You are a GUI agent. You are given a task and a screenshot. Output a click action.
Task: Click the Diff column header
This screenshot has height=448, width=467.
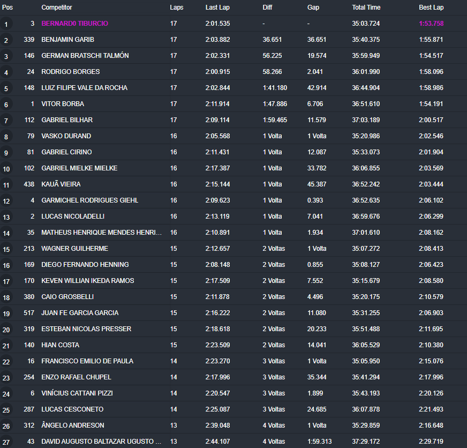pyautogui.click(x=267, y=8)
